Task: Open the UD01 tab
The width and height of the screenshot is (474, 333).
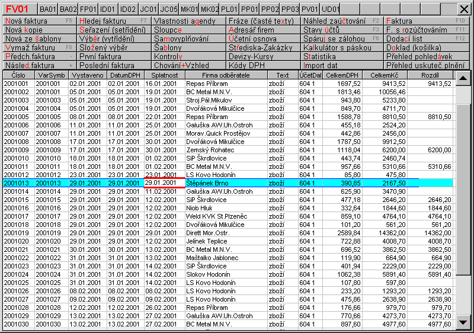Action: (330, 9)
